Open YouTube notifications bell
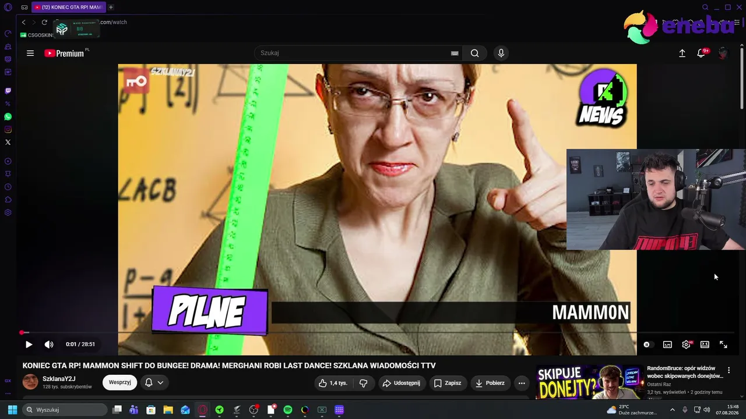 pos(701,53)
